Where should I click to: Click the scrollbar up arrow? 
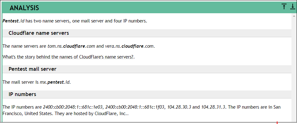pos(294,15)
